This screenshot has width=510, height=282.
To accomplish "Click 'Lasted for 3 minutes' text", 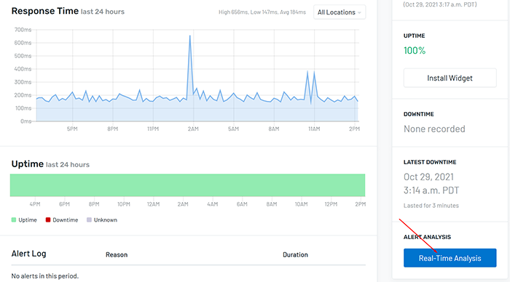I will [x=431, y=206].
